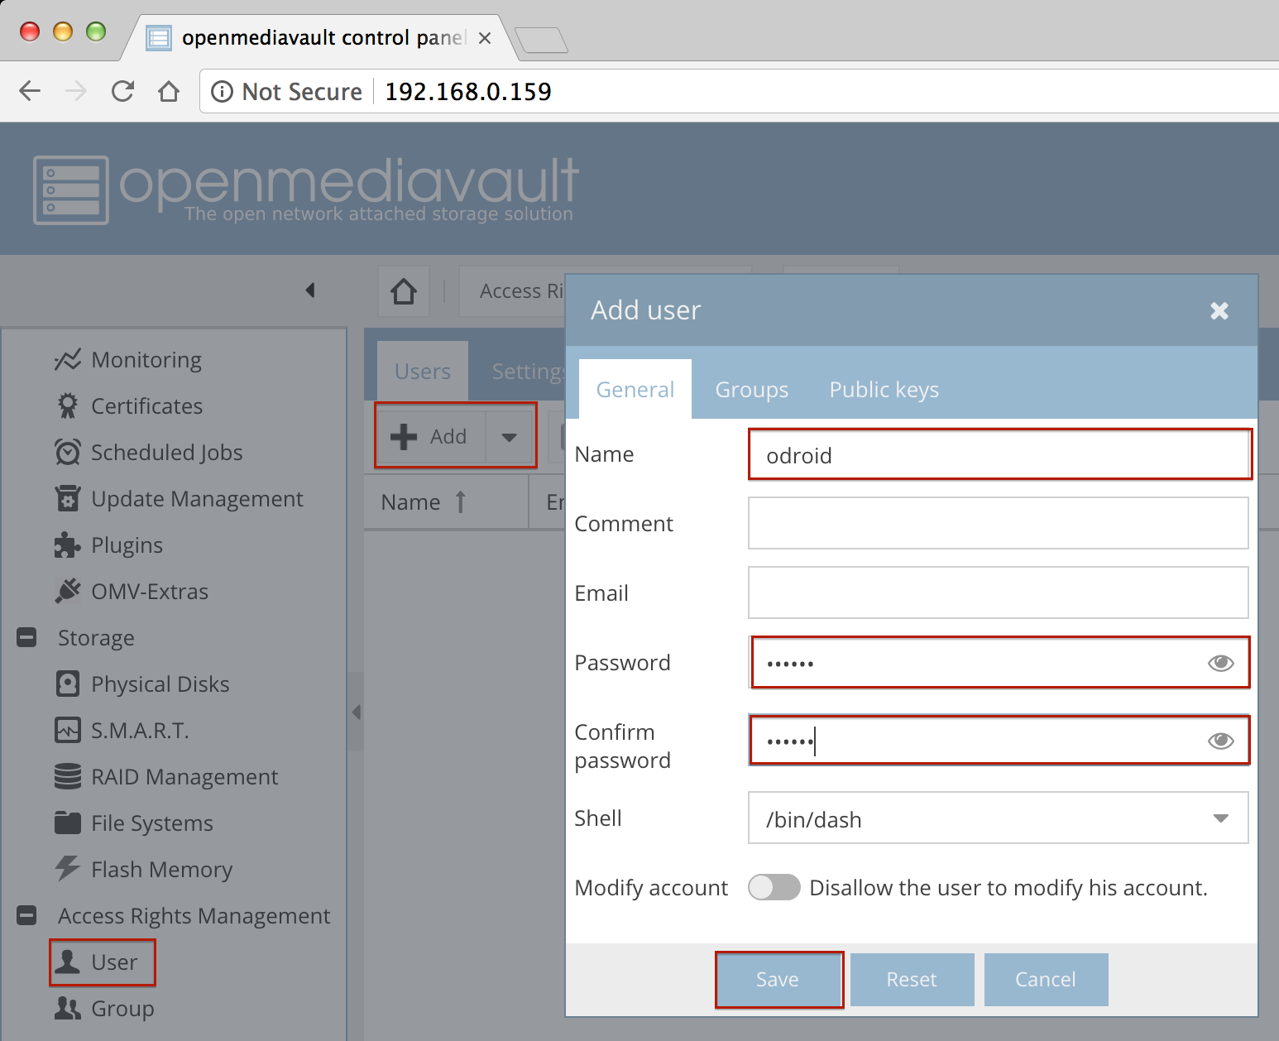Open a new browser tab
Image resolution: width=1279 pixels, height=1041 pixels.
(541, 40)
